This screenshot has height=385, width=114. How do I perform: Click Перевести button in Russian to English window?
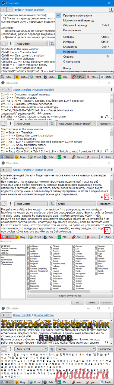[104, 124]
